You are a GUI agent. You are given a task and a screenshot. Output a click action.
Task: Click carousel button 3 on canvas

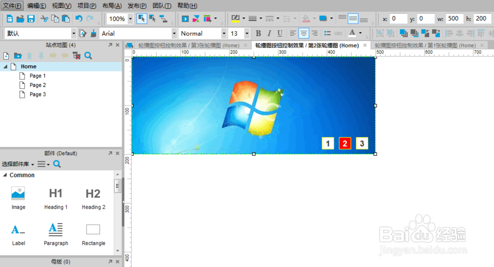pyautogui.click(x=362, y=143)
